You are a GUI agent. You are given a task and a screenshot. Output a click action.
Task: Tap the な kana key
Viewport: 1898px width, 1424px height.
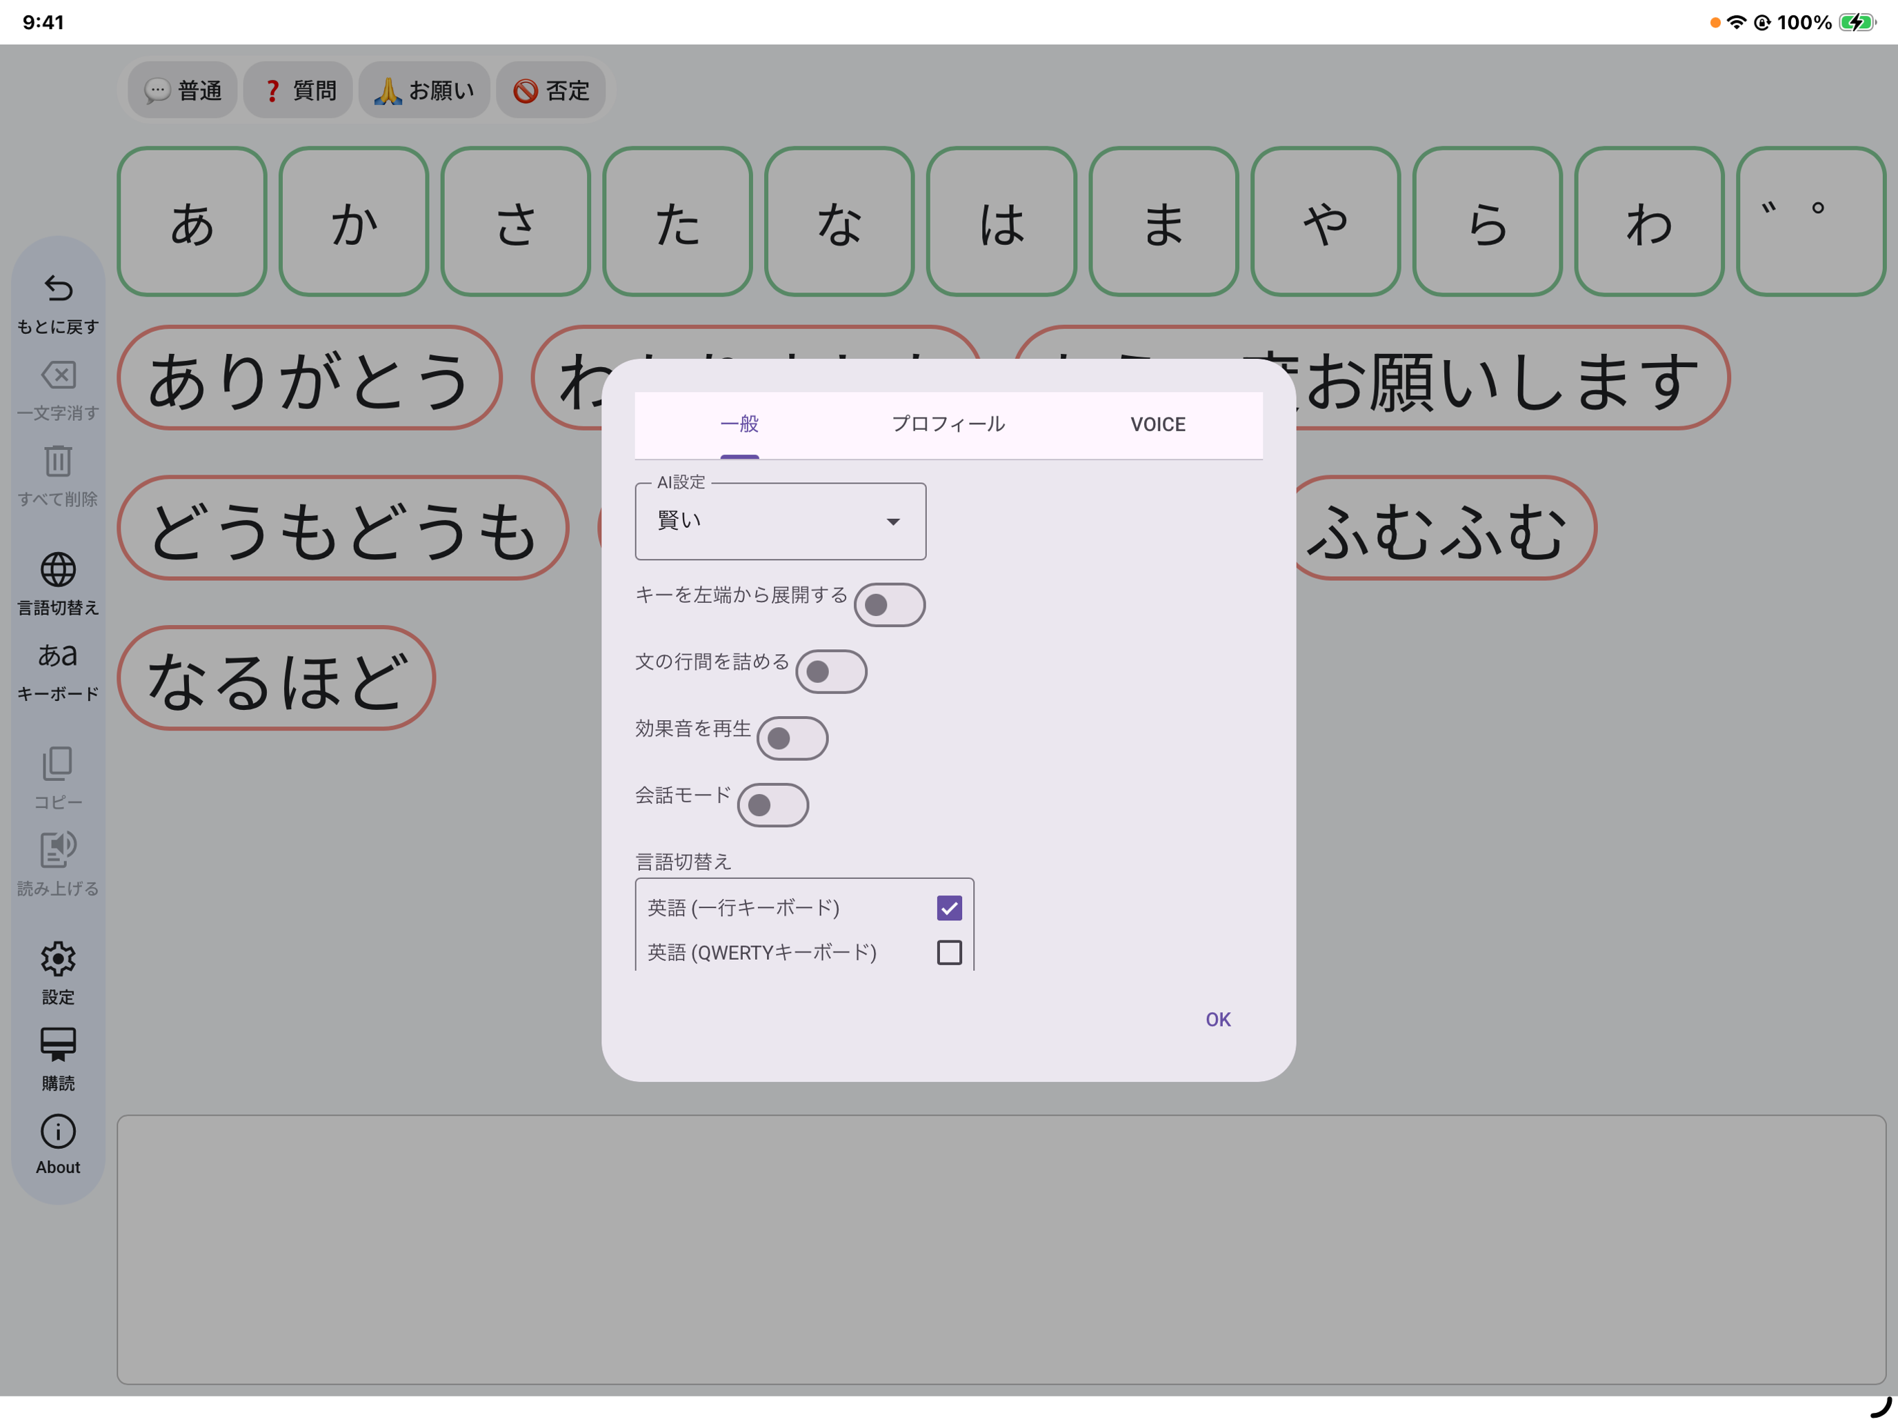(840, 222)
